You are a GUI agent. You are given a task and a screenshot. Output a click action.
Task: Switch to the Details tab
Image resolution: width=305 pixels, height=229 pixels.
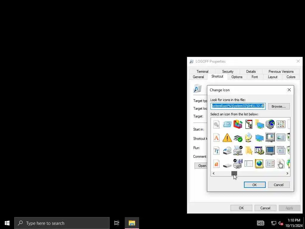click(x=251, y=72)
